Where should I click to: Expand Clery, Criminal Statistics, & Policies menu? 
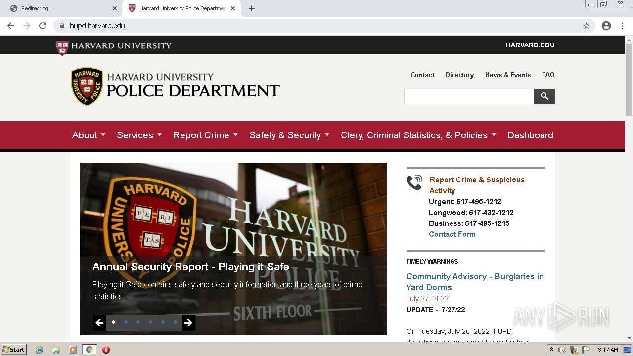click(418, 135)
